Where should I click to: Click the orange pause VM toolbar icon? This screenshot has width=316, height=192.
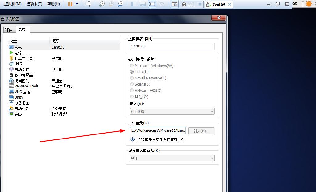click(70, 4)
